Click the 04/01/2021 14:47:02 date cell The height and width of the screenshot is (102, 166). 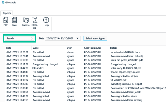coord(17,68)
